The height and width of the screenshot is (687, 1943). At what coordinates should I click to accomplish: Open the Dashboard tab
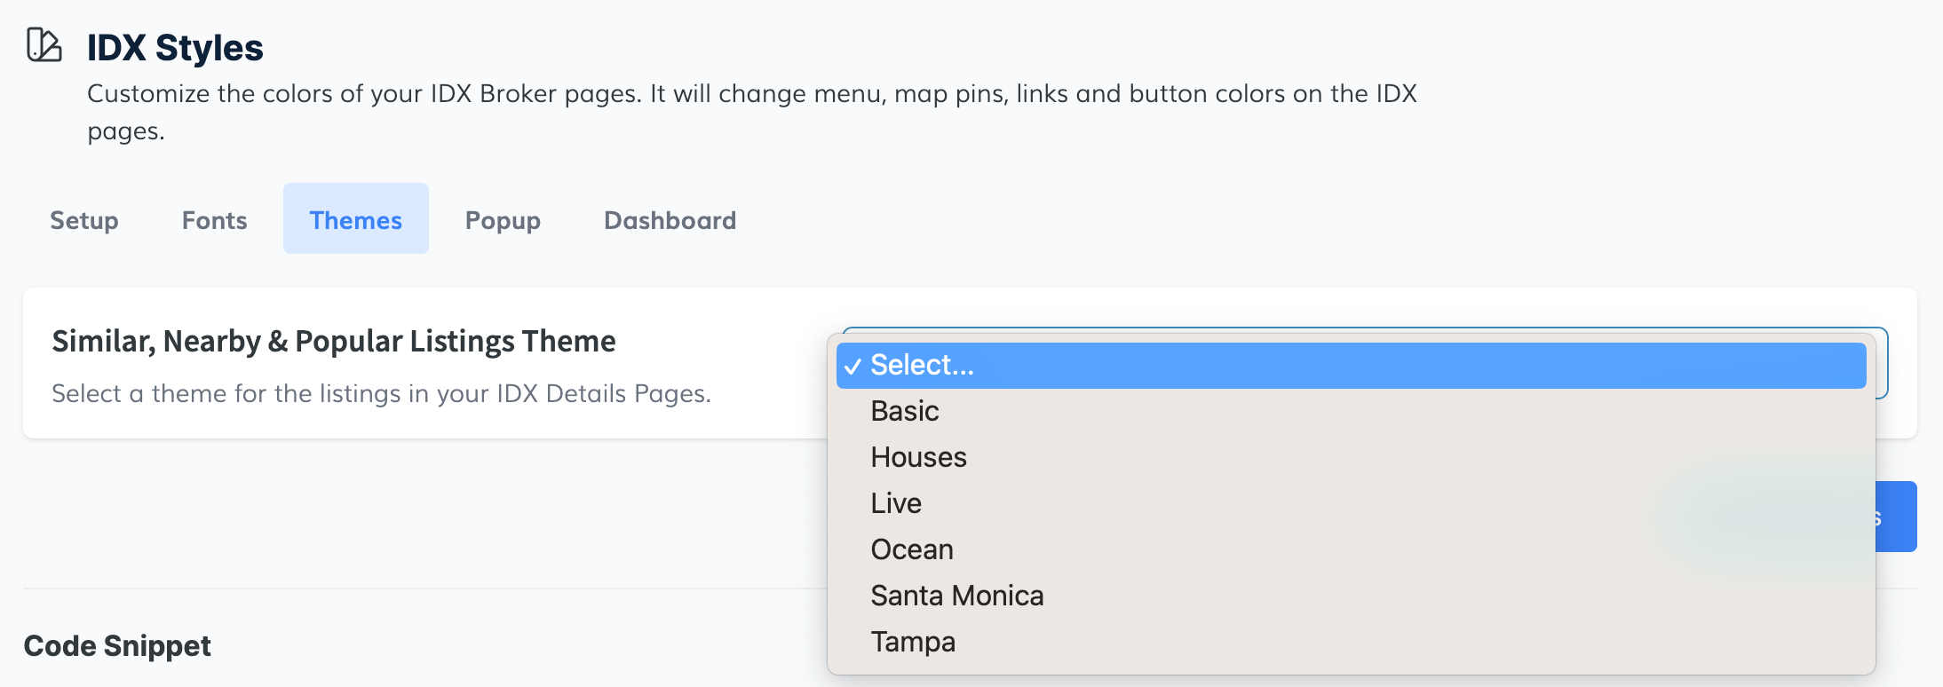[670, 220]
